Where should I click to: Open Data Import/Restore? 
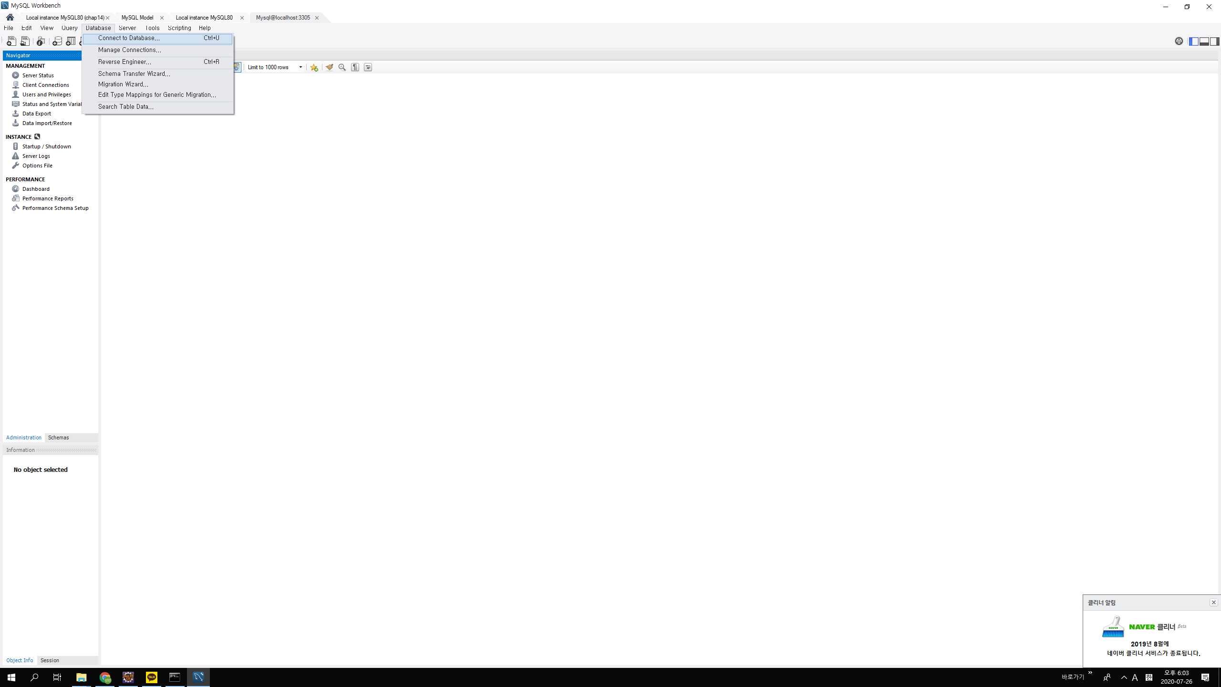coord(47,123)
